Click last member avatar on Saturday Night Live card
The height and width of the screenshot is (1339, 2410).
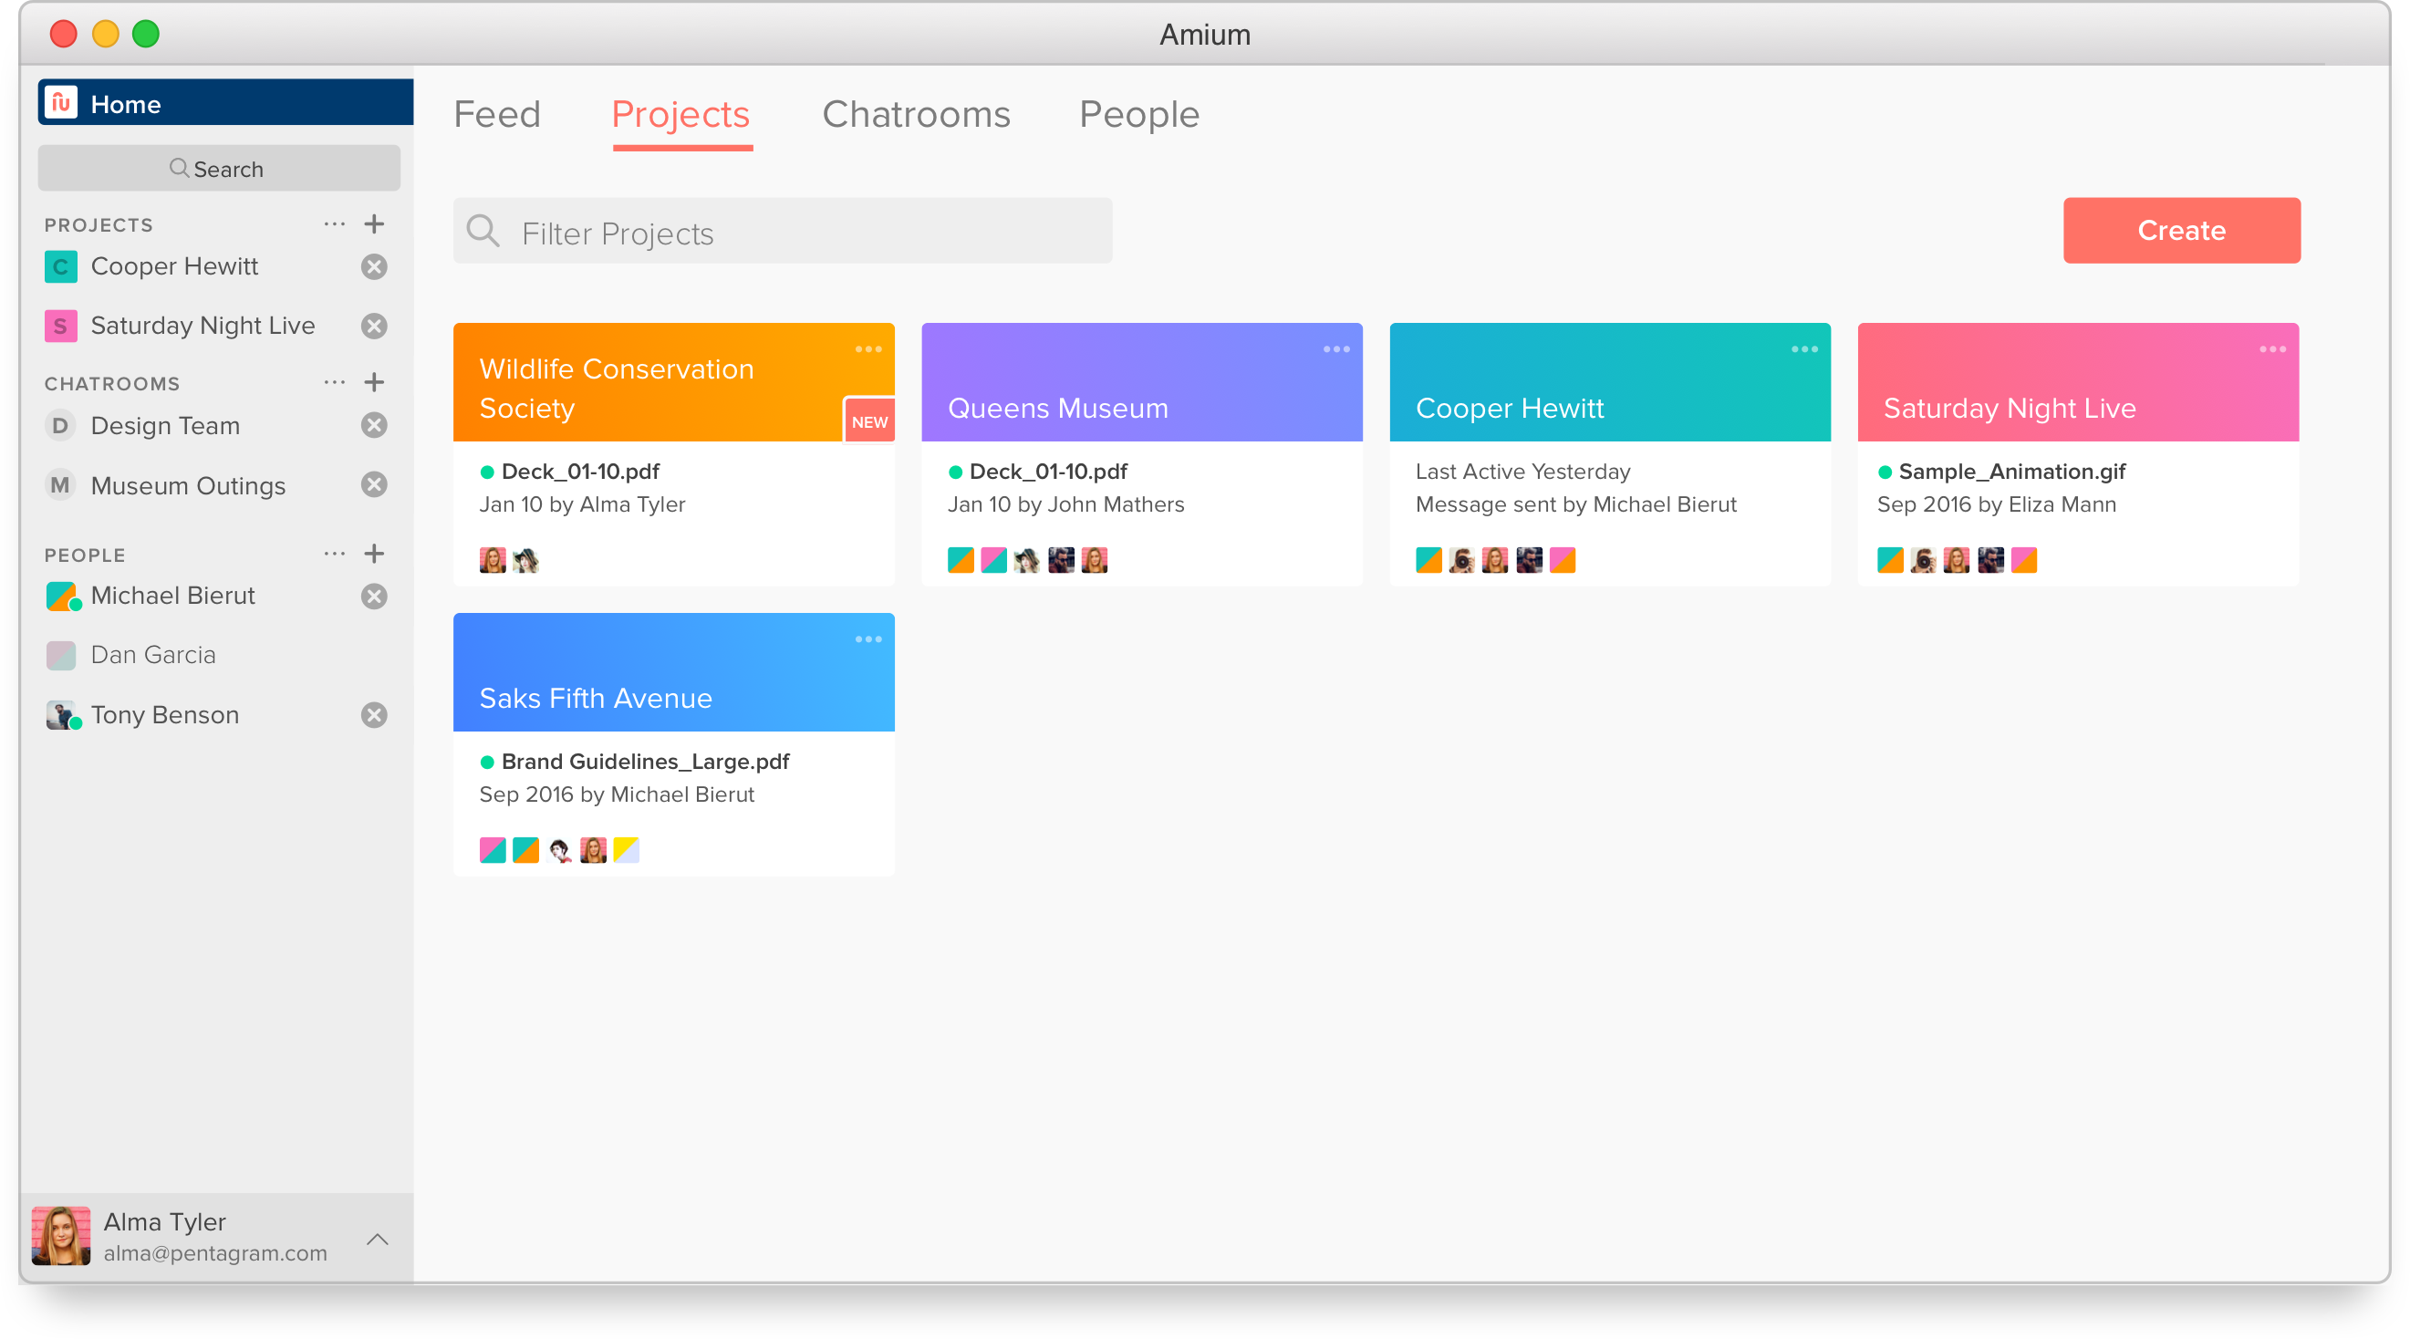click(x=2022, y=560)
